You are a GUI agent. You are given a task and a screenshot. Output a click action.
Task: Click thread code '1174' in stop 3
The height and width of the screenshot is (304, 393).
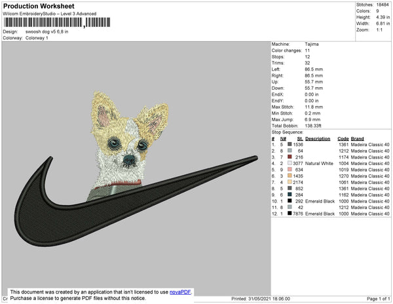point(344,157)
